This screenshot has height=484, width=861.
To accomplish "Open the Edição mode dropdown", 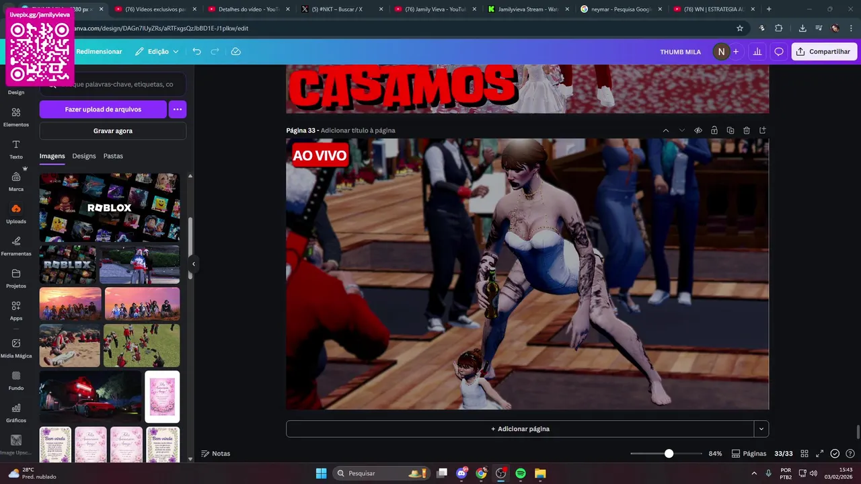I will [157, 52].
